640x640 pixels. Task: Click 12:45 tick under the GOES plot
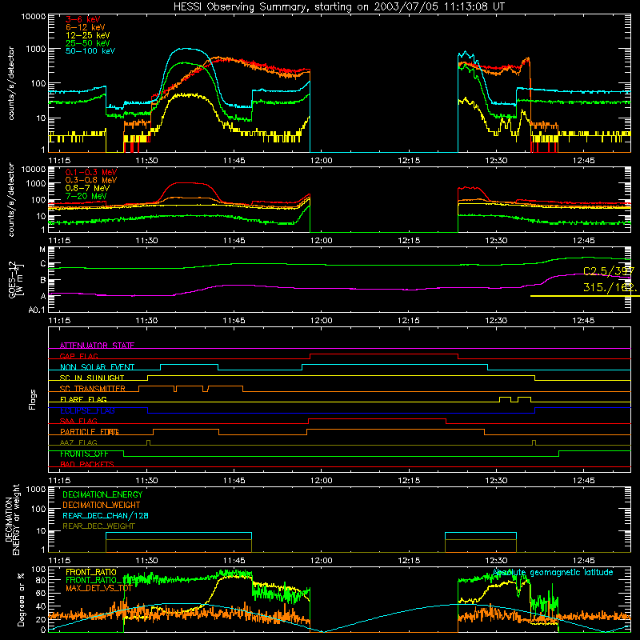tap(584, 321)
